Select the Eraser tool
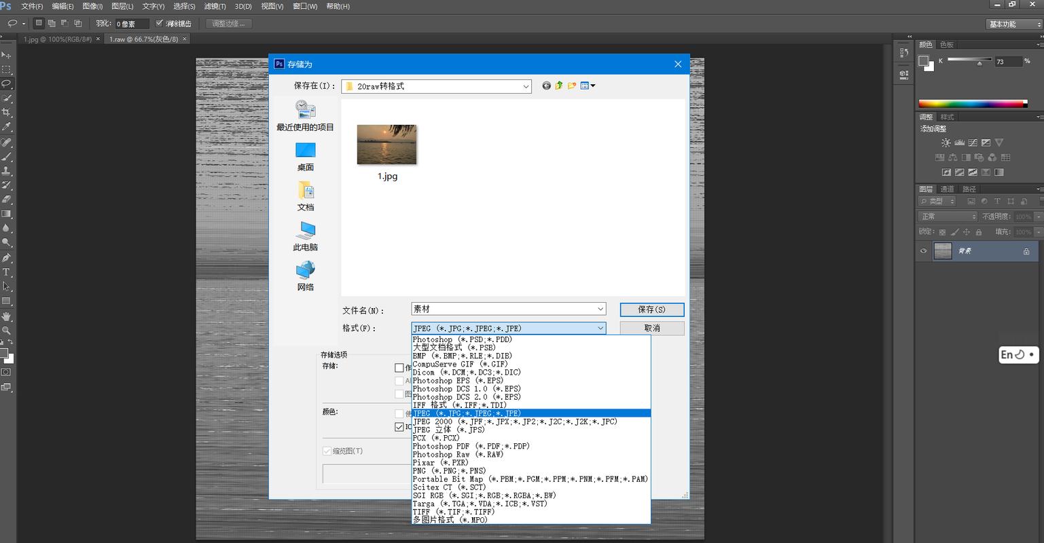The width and height of the screenshot is (1044, 543). point(6,200)
